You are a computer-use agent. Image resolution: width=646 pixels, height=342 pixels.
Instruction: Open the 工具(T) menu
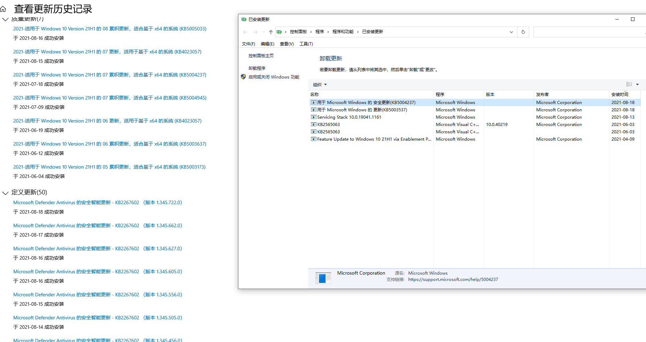[x=306, y=44]
